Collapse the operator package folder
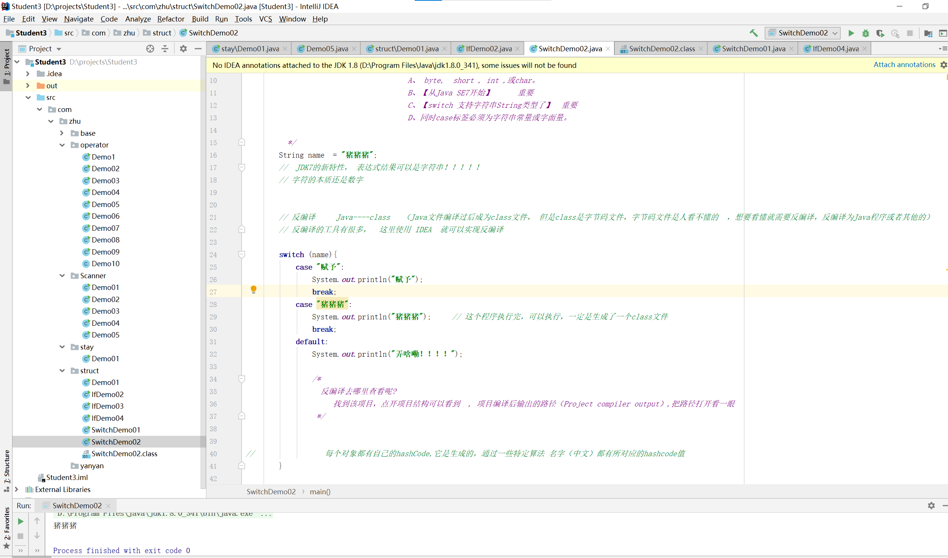The height and width of the screenshot is (558, 948). coord(62,145)
